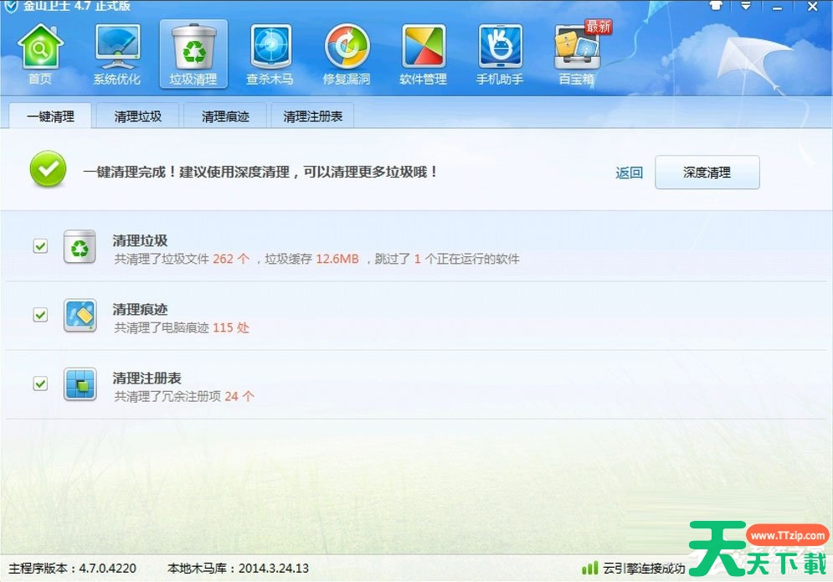Click the 主程序版本 4.7.0.4220 text
Image resolution: width=833 pixels, height=582 pixels.
pyautogui.click(x=72, y=568)
